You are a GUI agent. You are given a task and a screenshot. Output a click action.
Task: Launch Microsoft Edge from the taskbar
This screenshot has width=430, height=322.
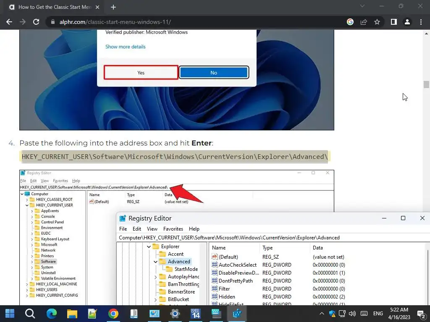click(51, 314)
